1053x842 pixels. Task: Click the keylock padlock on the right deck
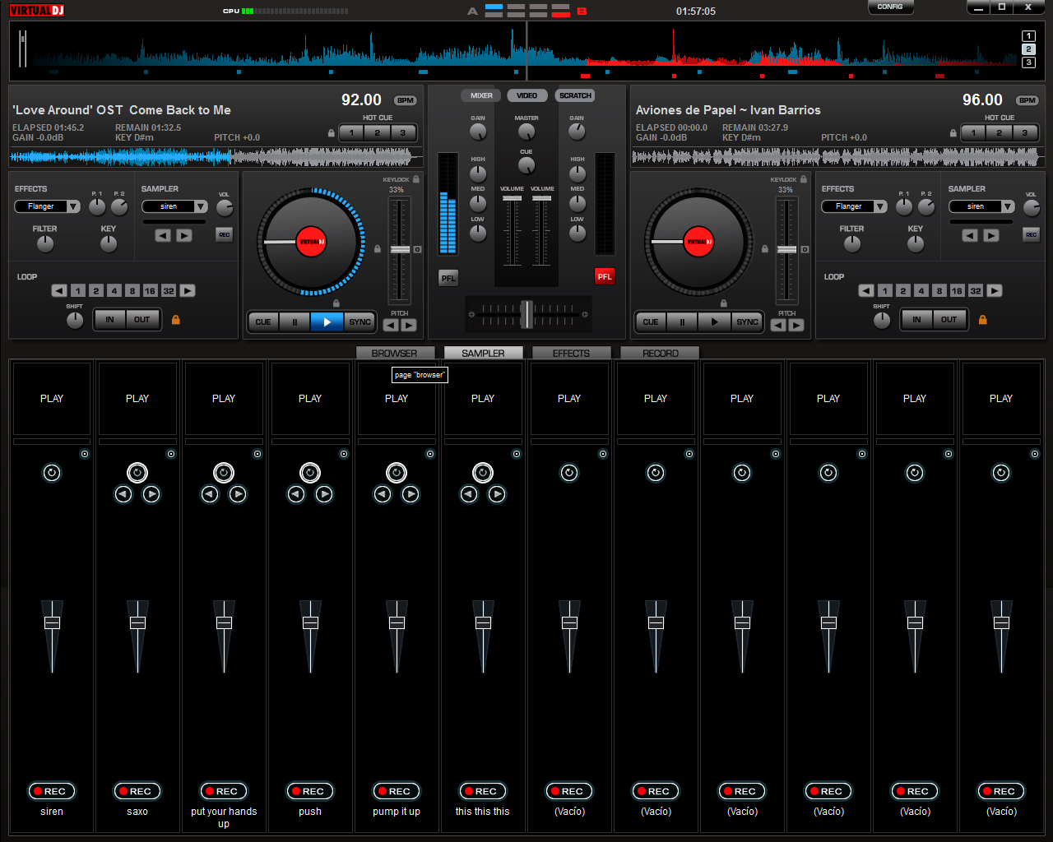[x=803, y=178]
